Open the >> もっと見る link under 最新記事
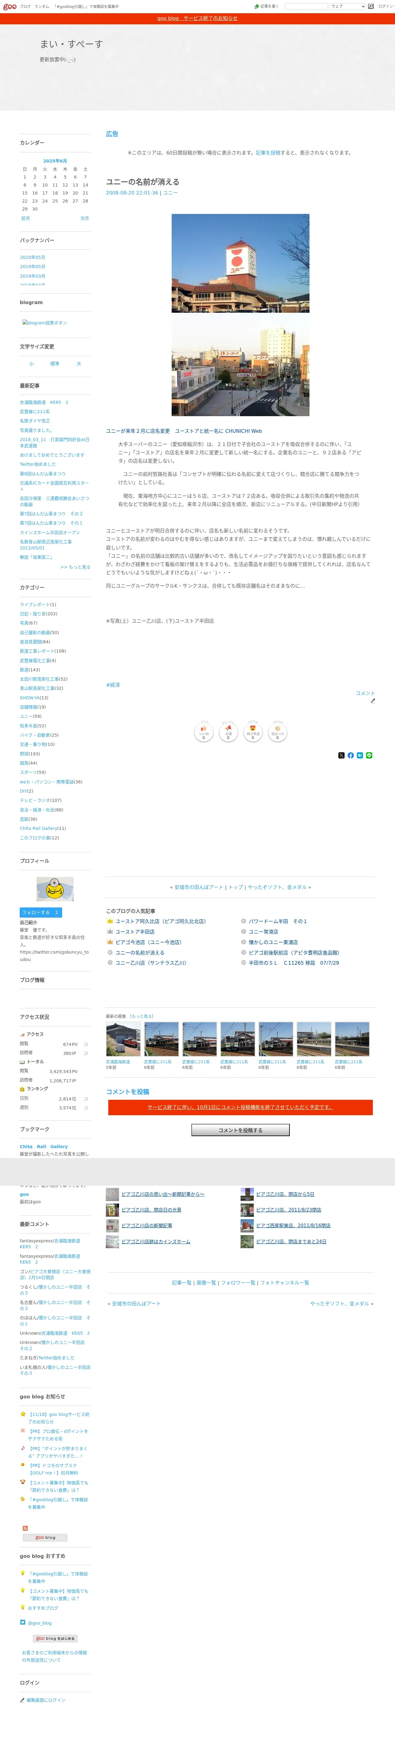The height and width of the screenshot is (1761, 395). click(x=75, y=567)
